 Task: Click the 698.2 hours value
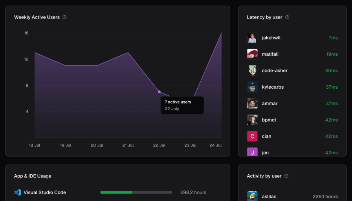point(193,192)
